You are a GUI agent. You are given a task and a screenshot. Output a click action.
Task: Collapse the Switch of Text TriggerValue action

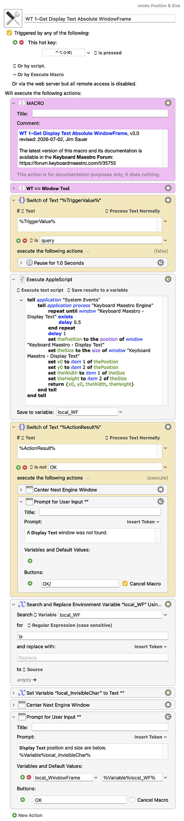(13, 200)
